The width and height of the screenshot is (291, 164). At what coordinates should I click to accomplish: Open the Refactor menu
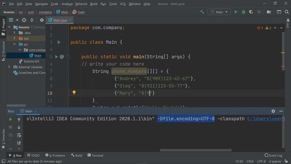(81, 4)
